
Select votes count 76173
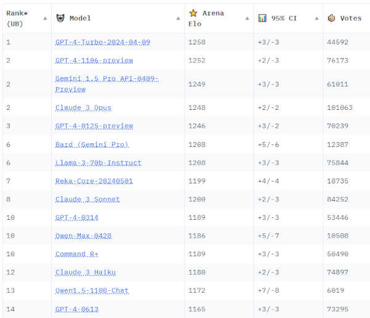338,61
